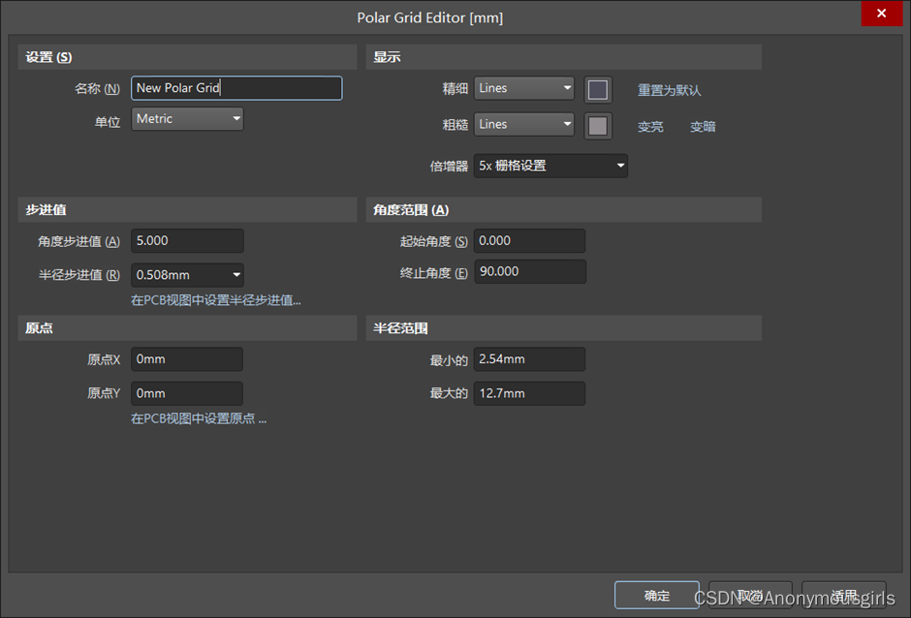Image resolution: width=911 pixels, height=618 pixels.
Task: Focus the start angle field 0.000
Action: pos(529,241)
